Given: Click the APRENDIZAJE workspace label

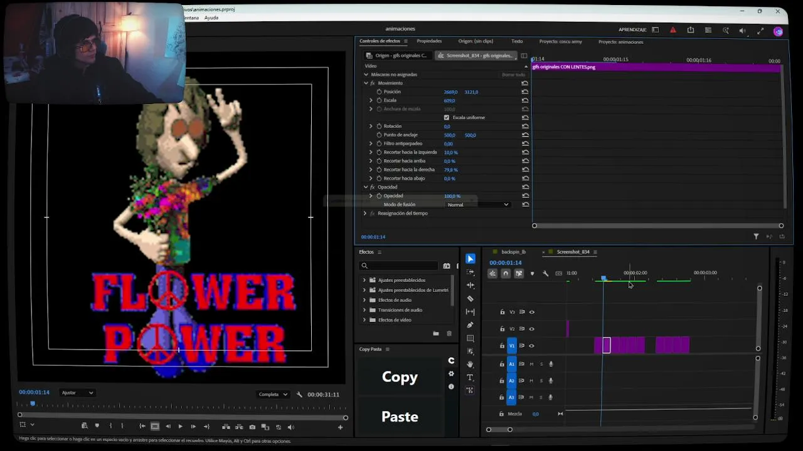Looking at the screenshot, I should 632,30.
